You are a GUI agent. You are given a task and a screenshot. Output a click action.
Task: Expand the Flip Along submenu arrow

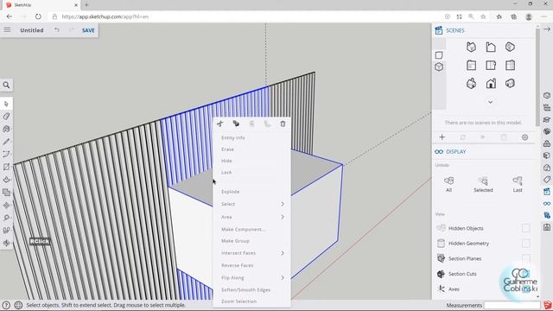283,278
